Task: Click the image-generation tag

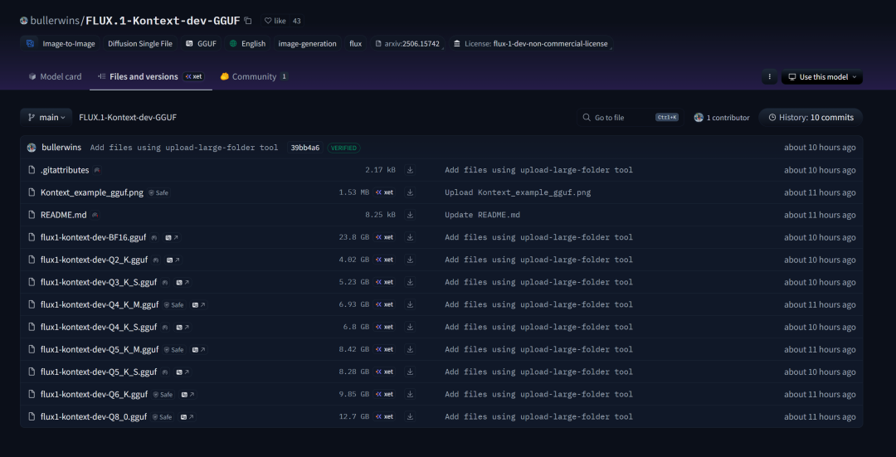Action: (x=308, y=43)
